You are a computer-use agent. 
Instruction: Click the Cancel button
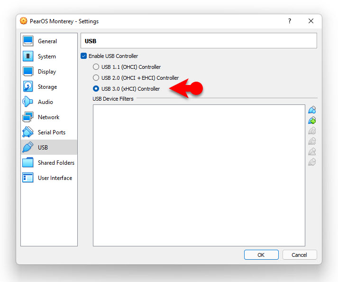pos(300,255)
